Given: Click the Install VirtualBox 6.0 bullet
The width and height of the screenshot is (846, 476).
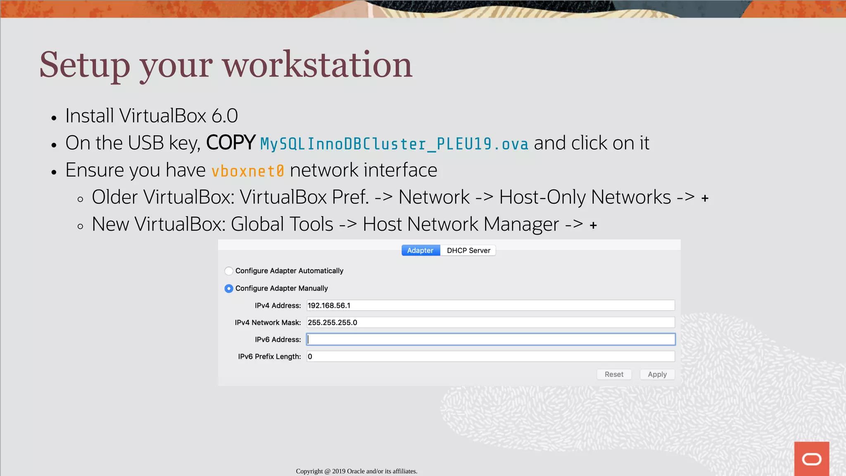Looking at the screenshot, I should pos(151,116).
